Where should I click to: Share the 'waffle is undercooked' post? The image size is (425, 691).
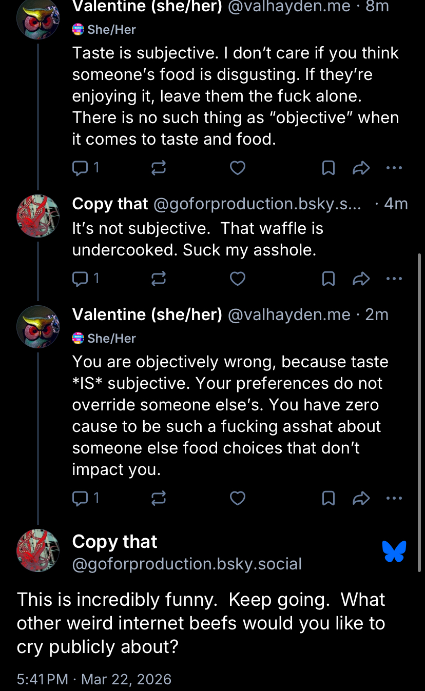pyautogui.click(x=361, y=279)
